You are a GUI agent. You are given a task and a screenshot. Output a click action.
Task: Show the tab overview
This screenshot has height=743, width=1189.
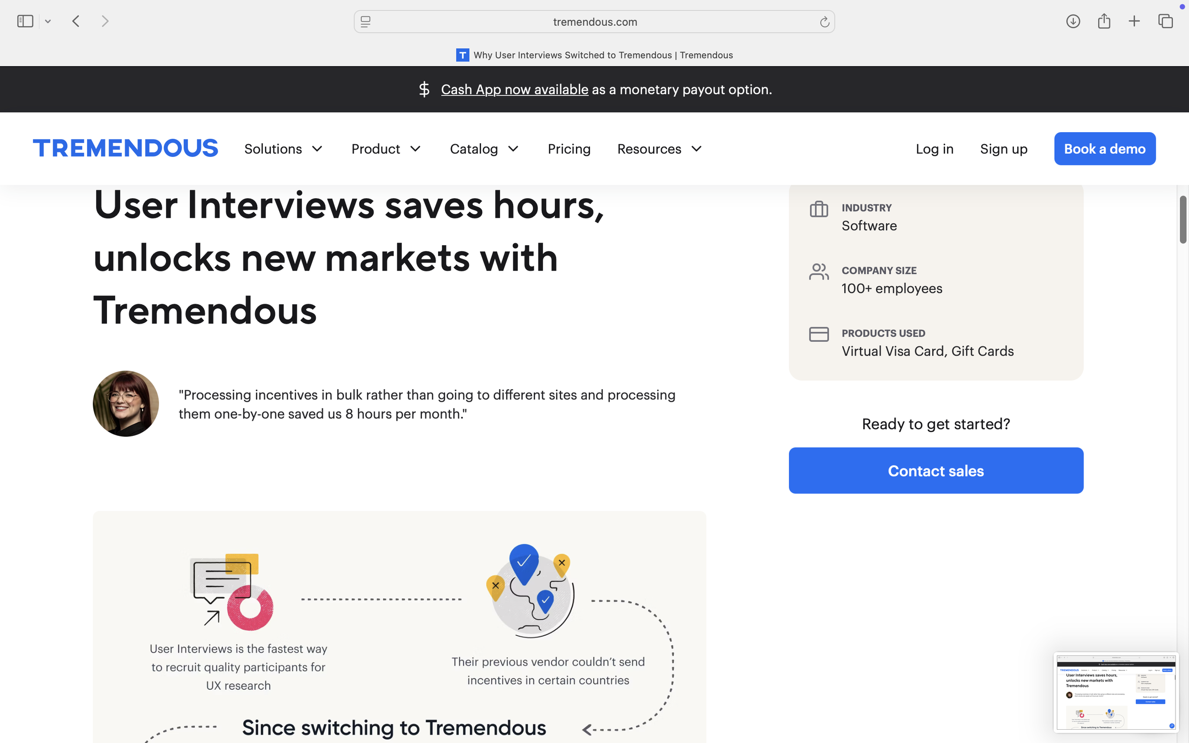(x=1165, y=21)
